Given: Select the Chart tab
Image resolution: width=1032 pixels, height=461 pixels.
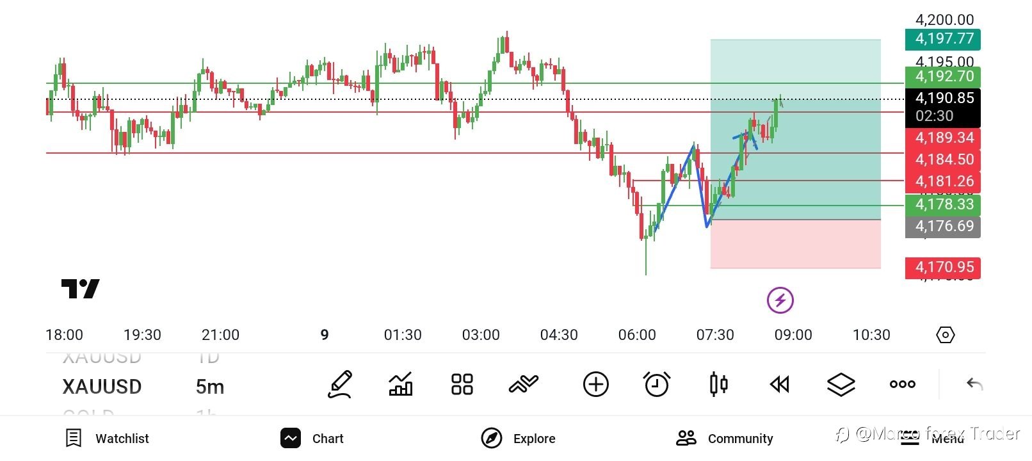Looking at the screenshot, I should 312,438.
